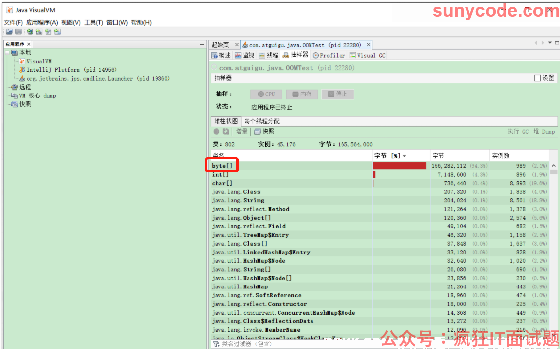Image resolution: width=560 pixels, height=349 pixels.
Task: Close the 起始页 tab
Action: (236, 45)
